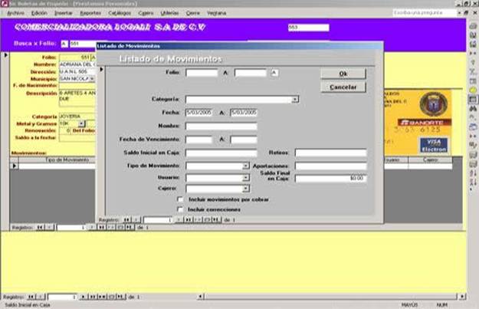Go to next record in dialog navigation bar

pyautogui.click(x=179, y=220)
